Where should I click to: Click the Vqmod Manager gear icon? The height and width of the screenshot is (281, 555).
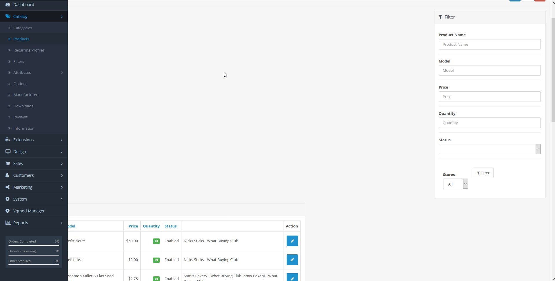pyautogui.click(x=8, y=211)
